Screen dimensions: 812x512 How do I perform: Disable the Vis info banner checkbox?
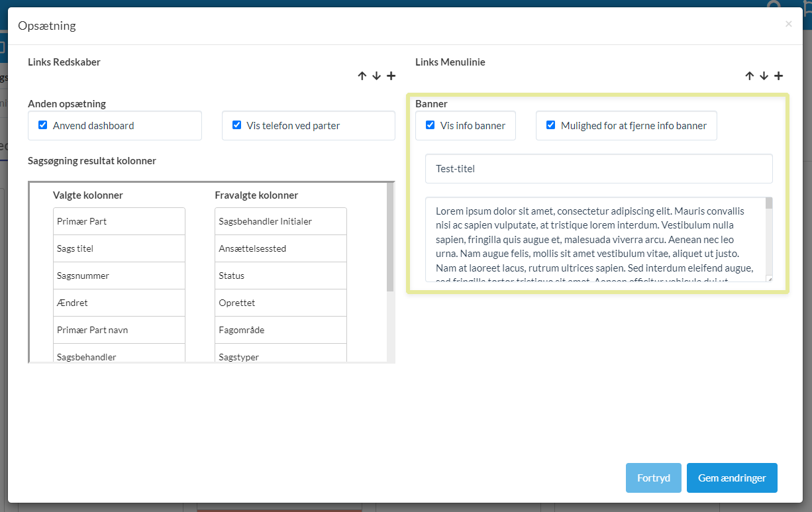click(x=431, y=125)
